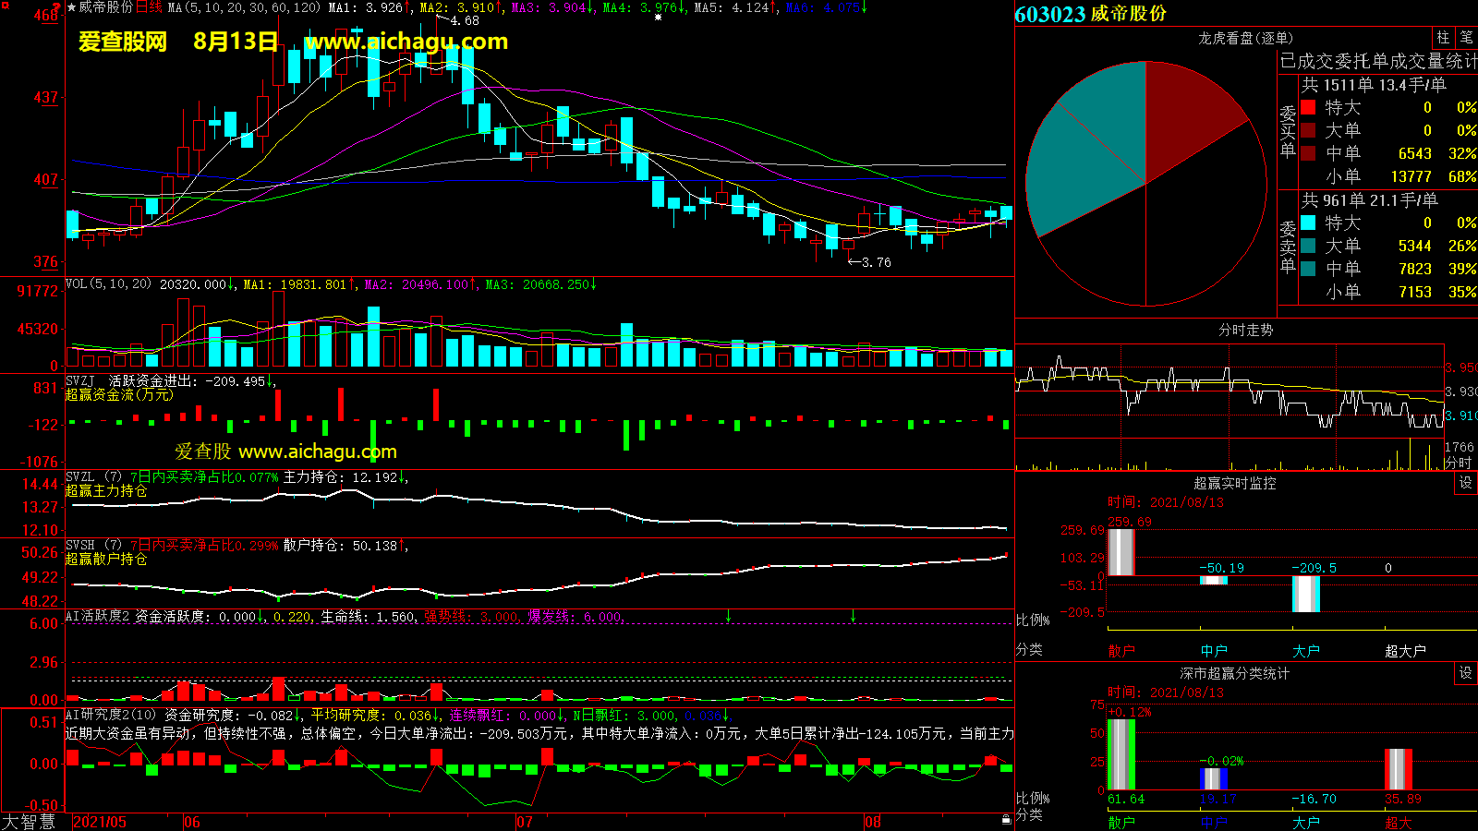The width and height of the screenshot is (1478, 831).
Task: Click stock code 603023 in header
Action: click(x=1049, y=14)
